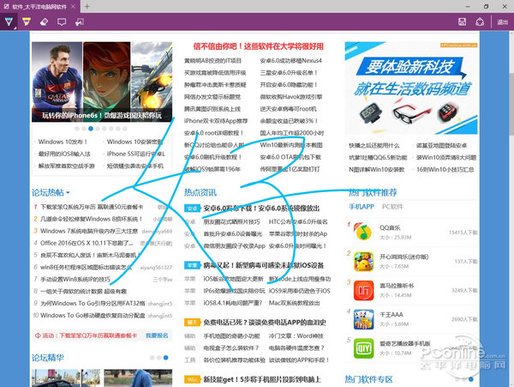The image size is (514, 387).
Task: Open a new tab with plus button
Action: pyautogui.click(x=87, y=6)
